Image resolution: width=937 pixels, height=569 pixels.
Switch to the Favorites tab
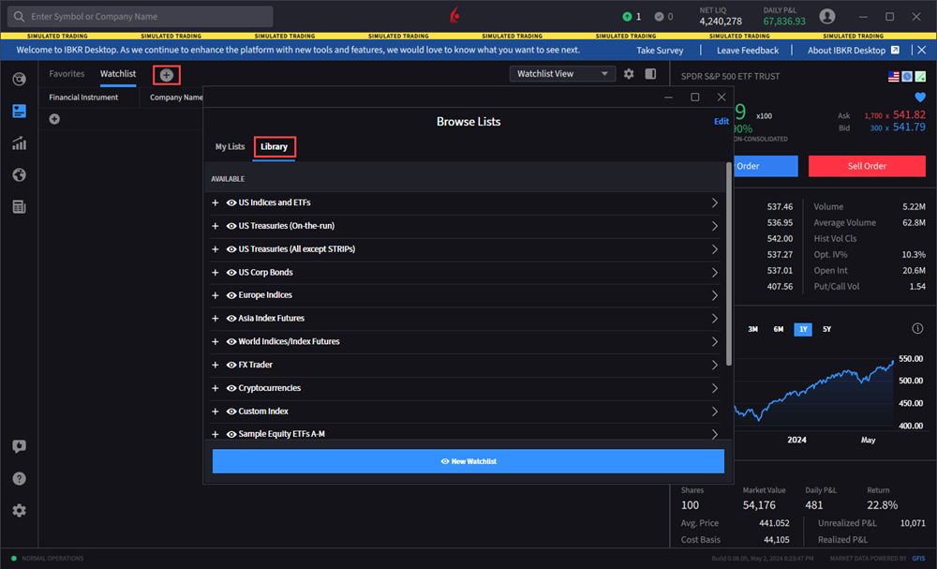point(67,73)
